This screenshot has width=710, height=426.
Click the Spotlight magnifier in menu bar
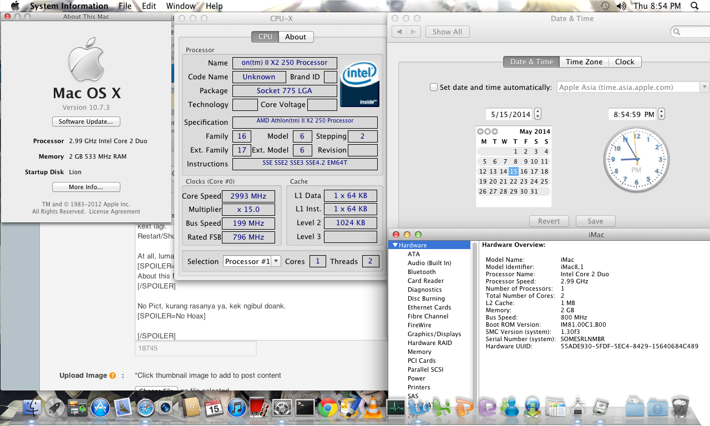point(694,6)
